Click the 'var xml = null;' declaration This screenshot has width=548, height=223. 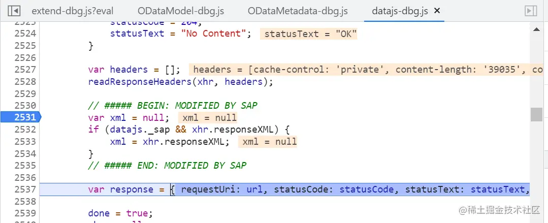click(x=128, y=118)
